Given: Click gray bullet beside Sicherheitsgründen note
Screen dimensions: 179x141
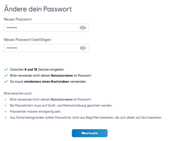Looking at the screenshot, I should 5,118.
